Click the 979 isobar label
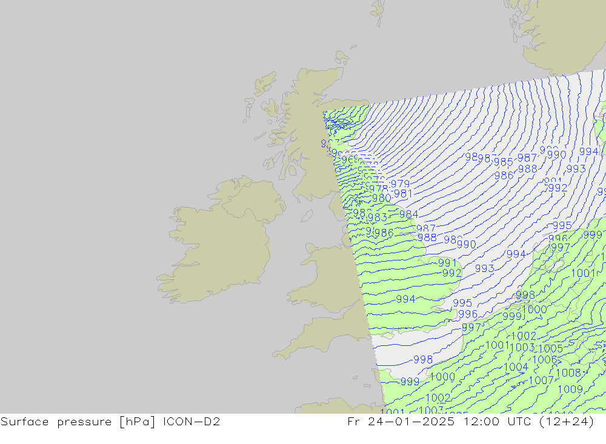The image size is (606, 444). pyautogui.click(x=400, y=184)
